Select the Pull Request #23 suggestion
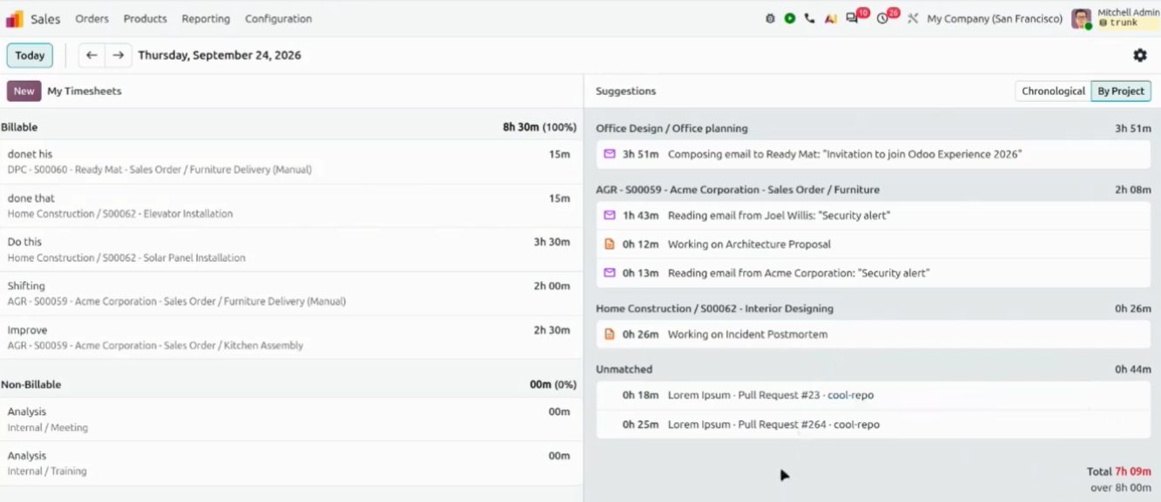This screenshot has width=1161, height=502. (x=874, y=395)
